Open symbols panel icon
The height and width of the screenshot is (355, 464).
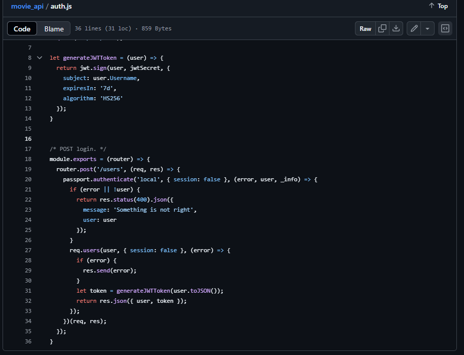click(x=445, y=28)
